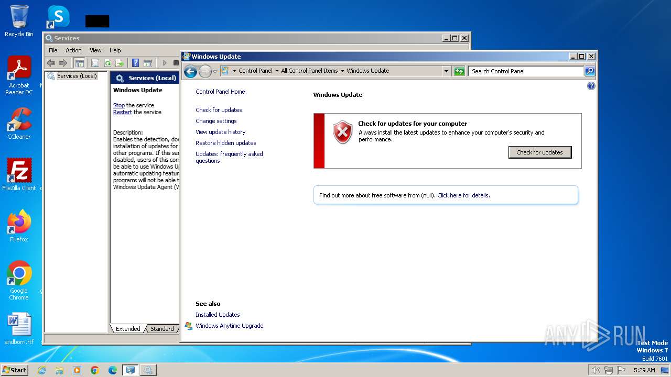Open Restore hidden updates link

pyautogui.click(x=226, y=143)
